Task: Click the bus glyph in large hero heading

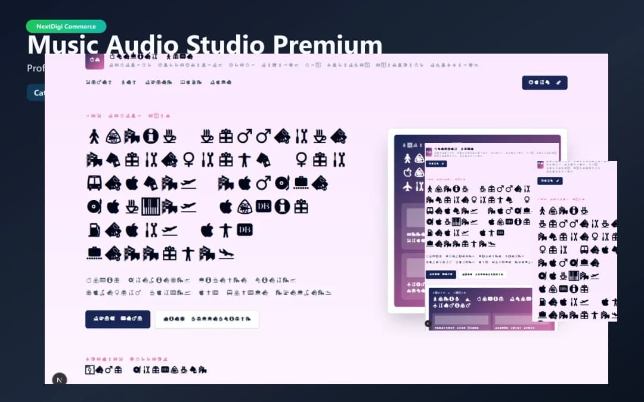Action: (x=94, y=183)
